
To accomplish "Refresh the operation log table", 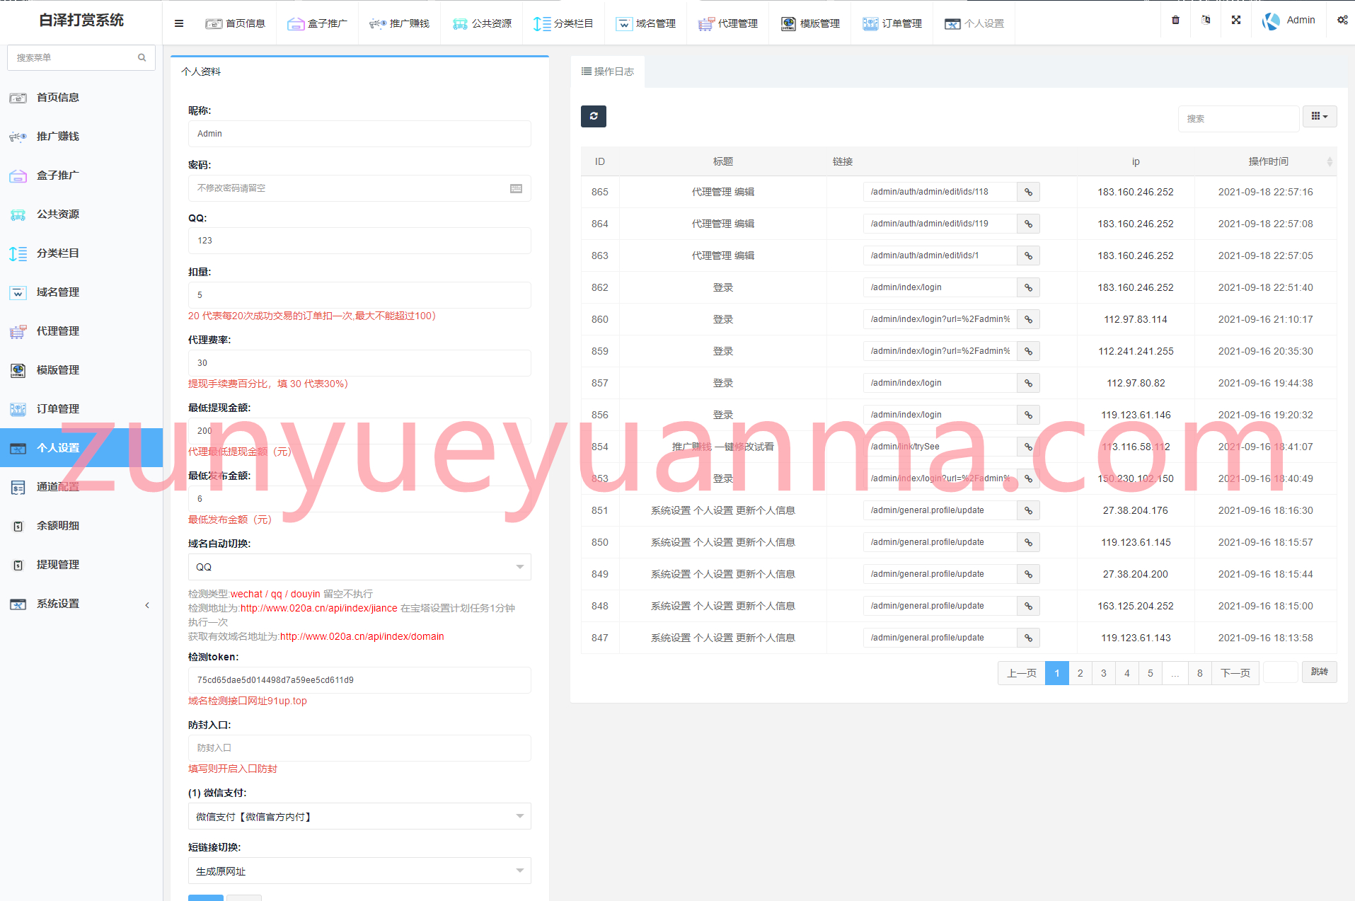I will point(594,116).
